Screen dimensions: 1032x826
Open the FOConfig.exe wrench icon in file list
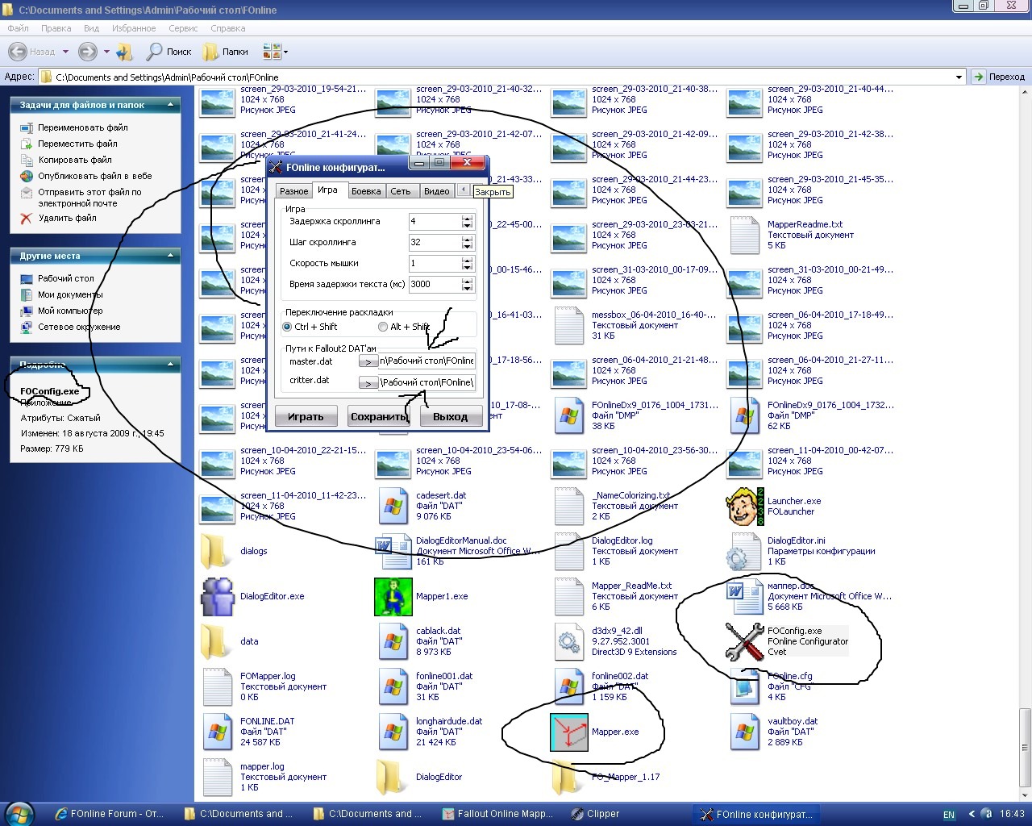[744, 641]
